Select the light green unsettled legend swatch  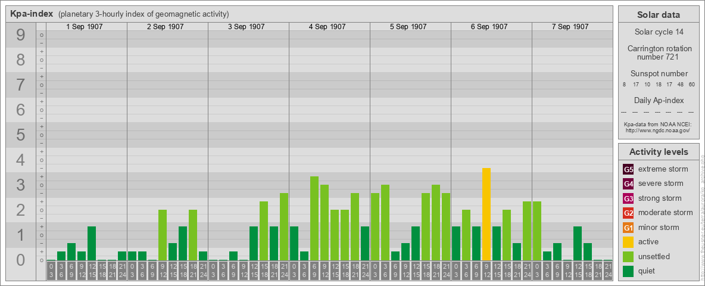tap(628, 256)
